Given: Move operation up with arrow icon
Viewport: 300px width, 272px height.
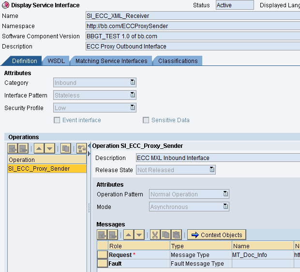Looking at the screenshot, I should pos(39,148).
